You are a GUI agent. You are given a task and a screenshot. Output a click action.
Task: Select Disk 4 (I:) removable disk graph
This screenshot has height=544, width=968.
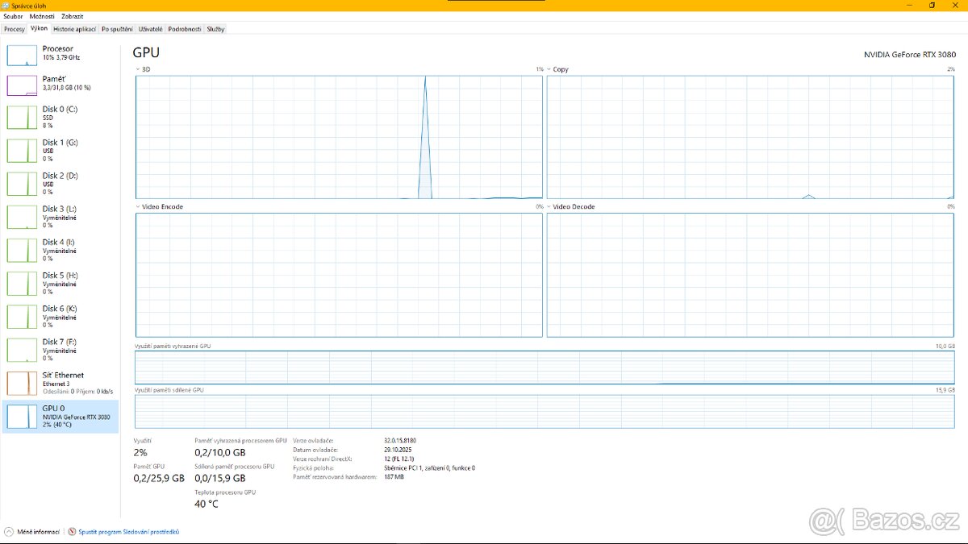[22, 251]
